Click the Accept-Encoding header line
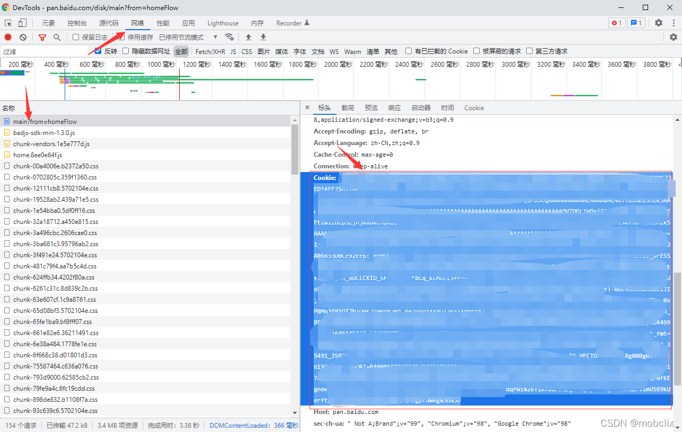682x432 pixels. click(x=371, y=131)
